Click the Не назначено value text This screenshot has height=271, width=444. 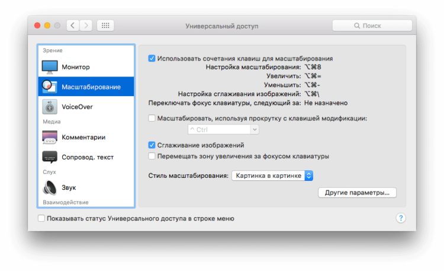tap(326, 103)
